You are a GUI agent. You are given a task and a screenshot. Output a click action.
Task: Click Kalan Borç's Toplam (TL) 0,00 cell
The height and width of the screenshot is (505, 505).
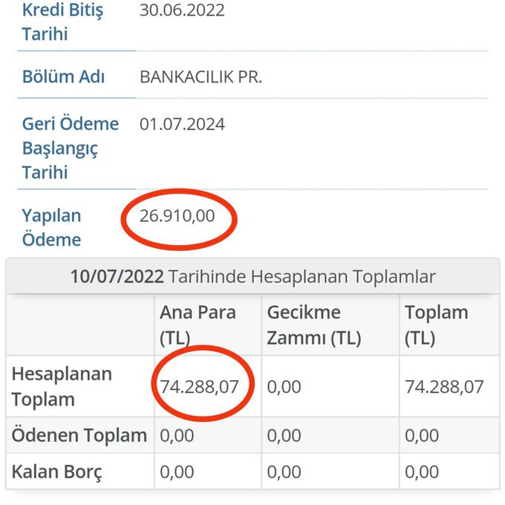(x=422, y=472)
